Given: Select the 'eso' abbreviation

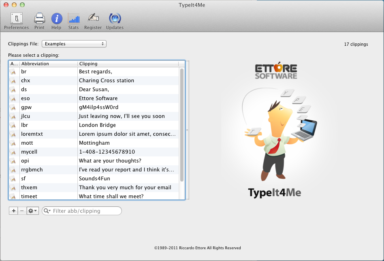Looking at the screenshot, I should point(26,98).
